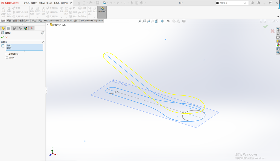
Task: Cancel with the large red corner X
Action: point(273,31)
